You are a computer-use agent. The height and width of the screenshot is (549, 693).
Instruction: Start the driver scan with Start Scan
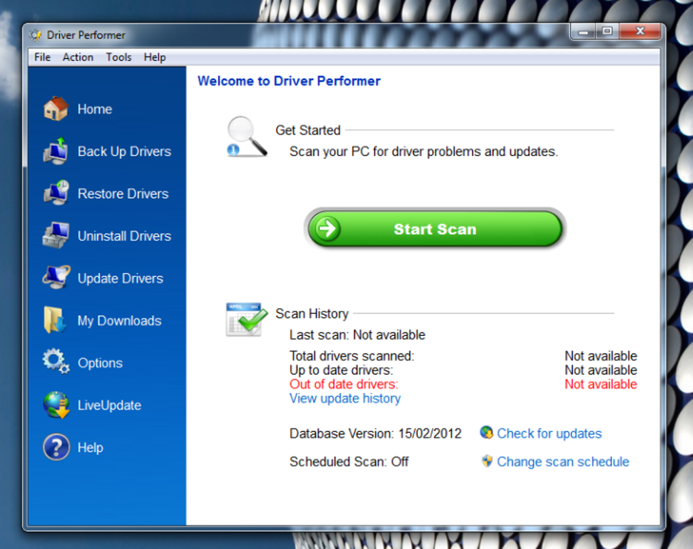tap(435, 229)
